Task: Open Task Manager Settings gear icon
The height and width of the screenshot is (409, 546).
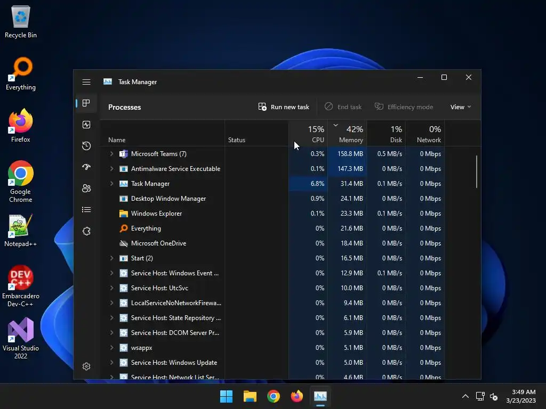Action: (x=86, y=366)
